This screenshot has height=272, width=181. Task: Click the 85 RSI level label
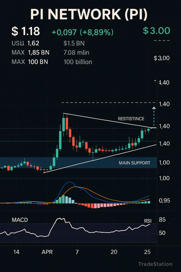162,220
